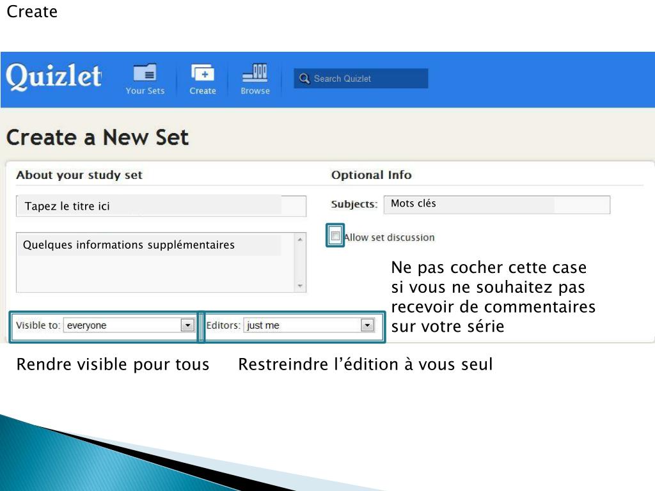655x491 pixels.
Task: Click the description scrollbar down arrow
Action: [x=300, y=286]
